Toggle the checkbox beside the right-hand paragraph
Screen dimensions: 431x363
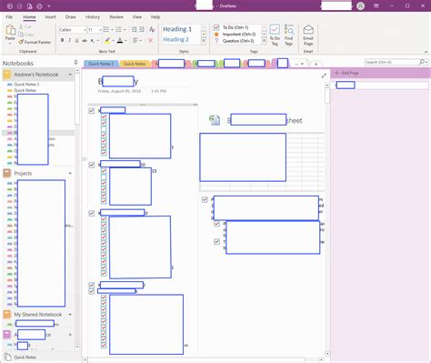click(205, 199)
